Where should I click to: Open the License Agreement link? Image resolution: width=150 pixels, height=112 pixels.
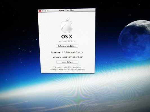77,69
